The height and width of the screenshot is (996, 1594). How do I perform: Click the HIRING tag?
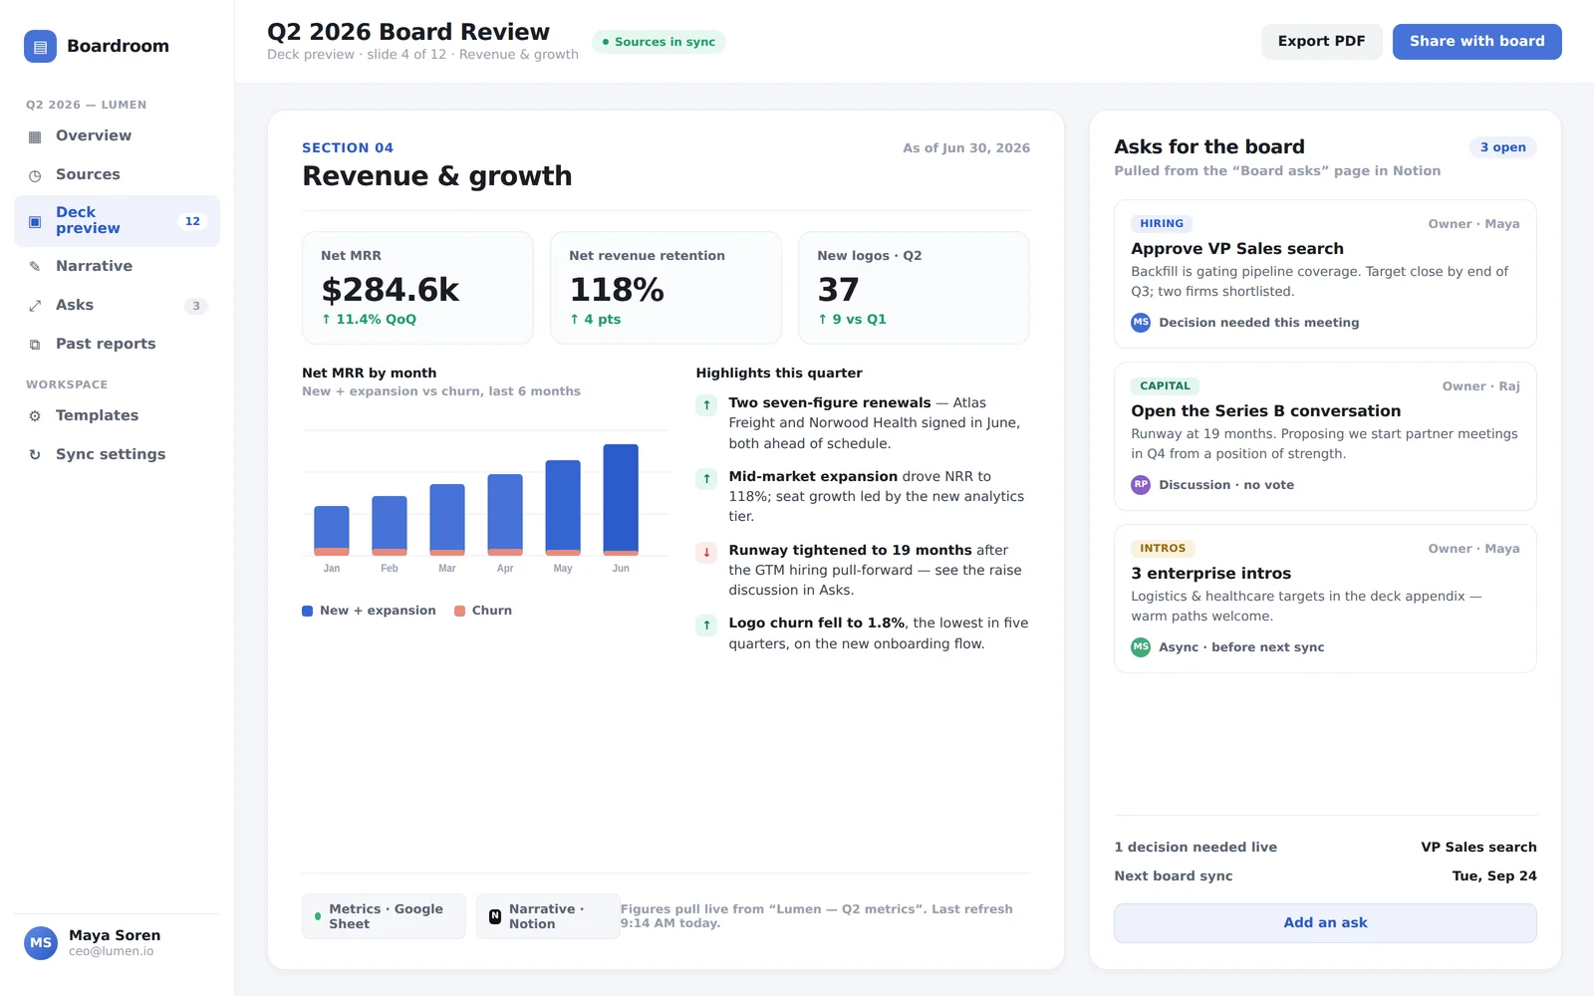click(1162, 224)
